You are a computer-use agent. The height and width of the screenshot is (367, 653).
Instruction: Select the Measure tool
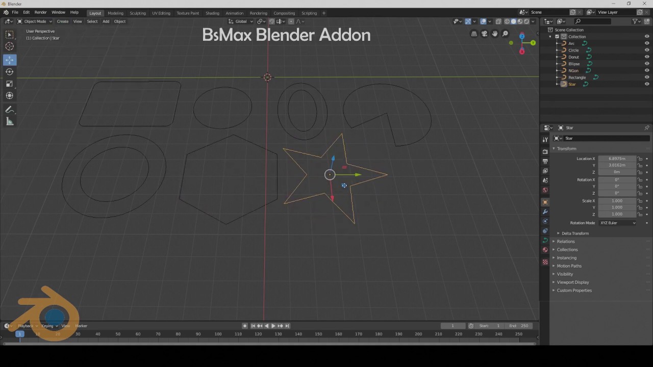(9, 121)
